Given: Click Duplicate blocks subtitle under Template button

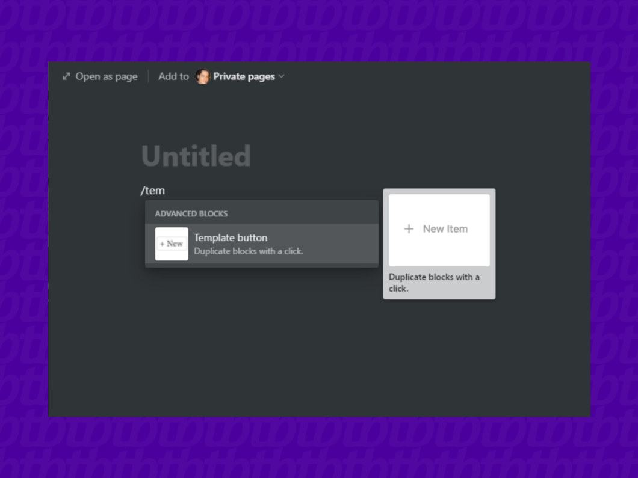Looking at the screenshot, I should (x=249, y=251).
